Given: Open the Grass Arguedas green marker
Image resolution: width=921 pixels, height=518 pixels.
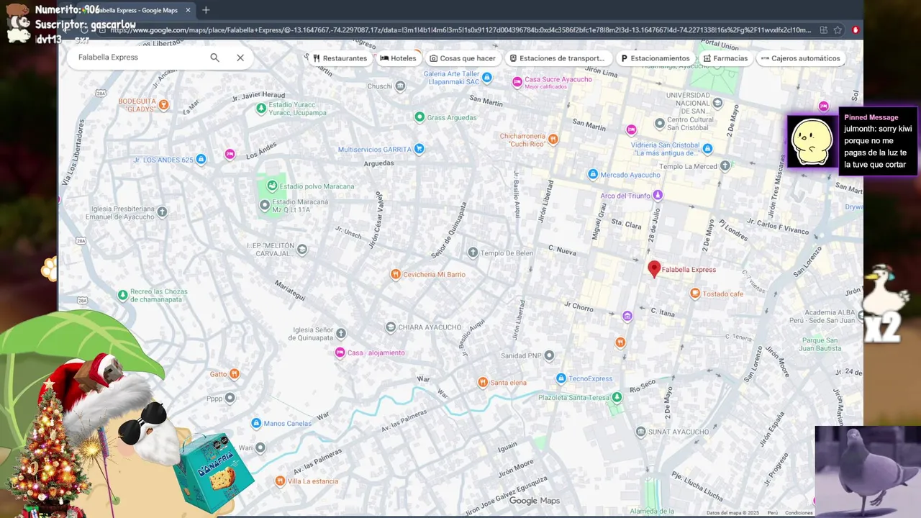Looking at the screenshot, I should point(419,117).
